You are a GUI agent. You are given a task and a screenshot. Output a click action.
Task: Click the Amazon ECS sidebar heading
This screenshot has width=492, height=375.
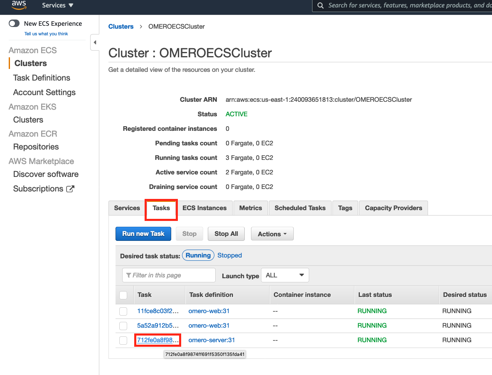[33, 51]
